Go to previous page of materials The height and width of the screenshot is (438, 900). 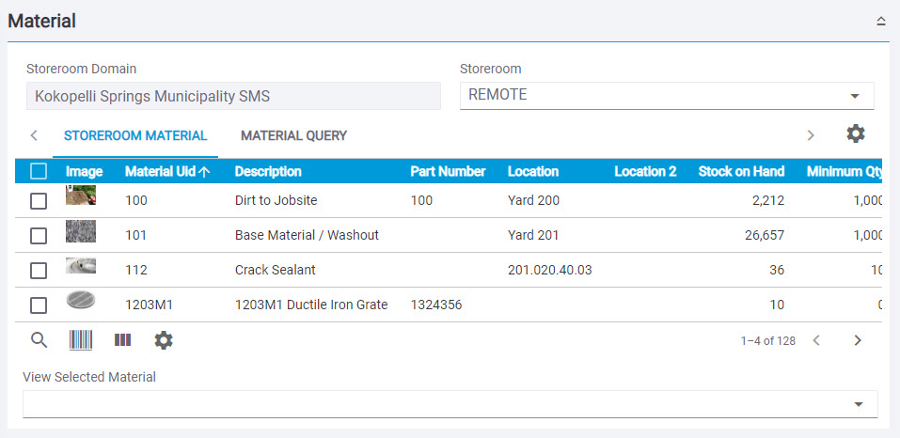pos(816,340)
